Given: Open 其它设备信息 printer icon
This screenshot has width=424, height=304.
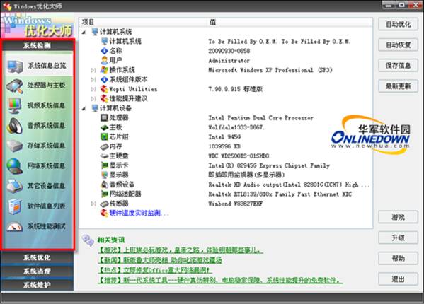Looking at the screenshot, I should [15, 186].
